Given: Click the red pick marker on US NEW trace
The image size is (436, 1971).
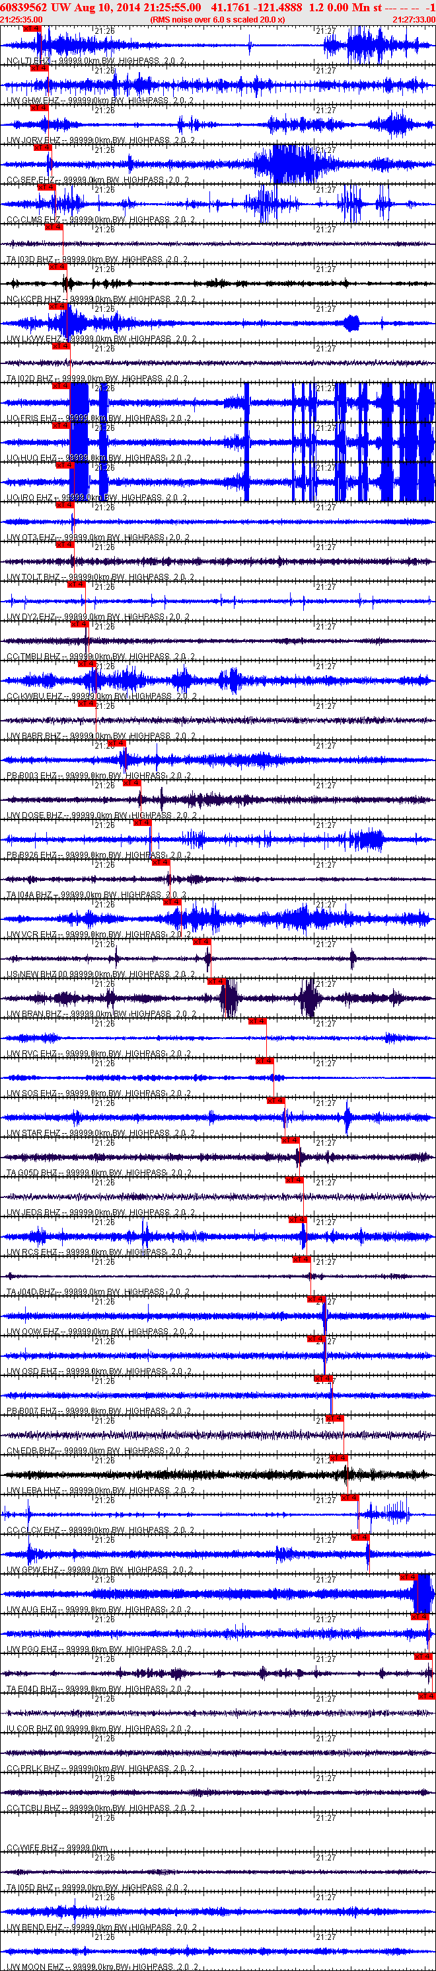Looking at the screenshot, I should pos(201,942).
